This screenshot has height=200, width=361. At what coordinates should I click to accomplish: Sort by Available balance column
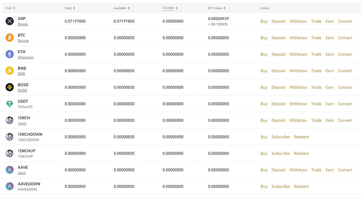click(122, 8)
